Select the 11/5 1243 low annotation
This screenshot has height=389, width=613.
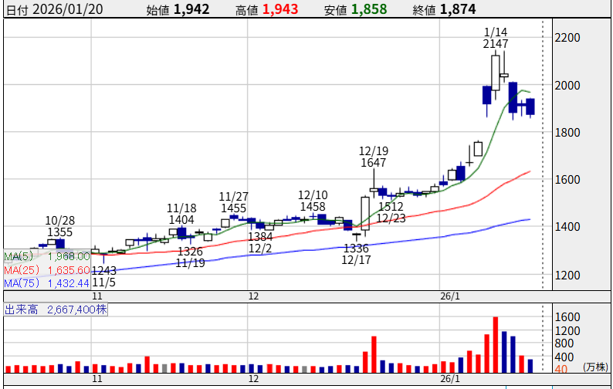tap(103, 277)
